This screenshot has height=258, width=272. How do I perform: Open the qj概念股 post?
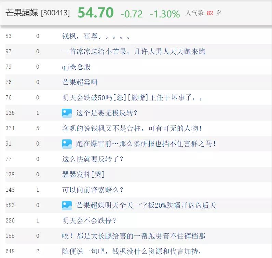[x=76, y=67]
